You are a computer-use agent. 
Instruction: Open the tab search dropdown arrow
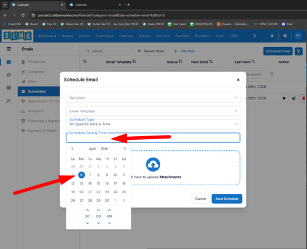[5, 5]
